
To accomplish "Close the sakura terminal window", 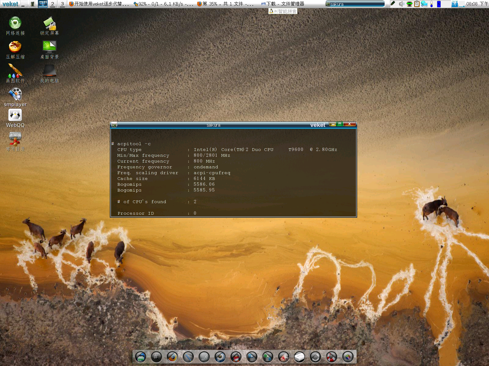I will [349, 124].
